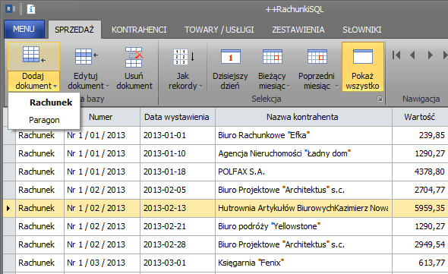The width and height of the screenshot is (448, 274).
Task: Click the date cell 2013-01-18
Action: [x=178, y=172]
